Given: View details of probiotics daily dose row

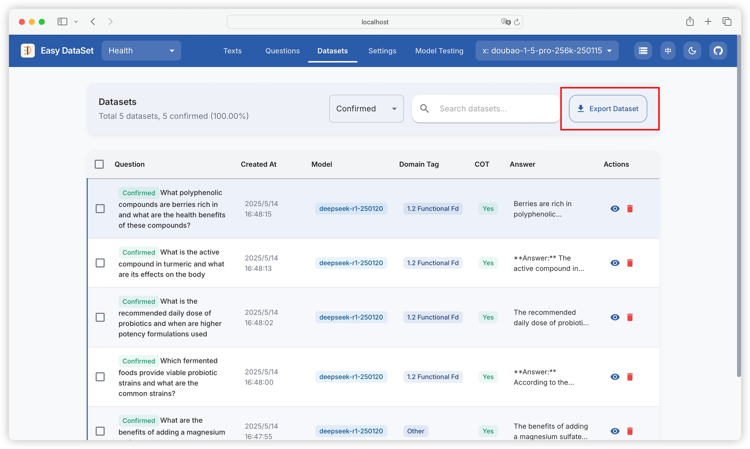Looking at the screenshot, I should 615,317.
